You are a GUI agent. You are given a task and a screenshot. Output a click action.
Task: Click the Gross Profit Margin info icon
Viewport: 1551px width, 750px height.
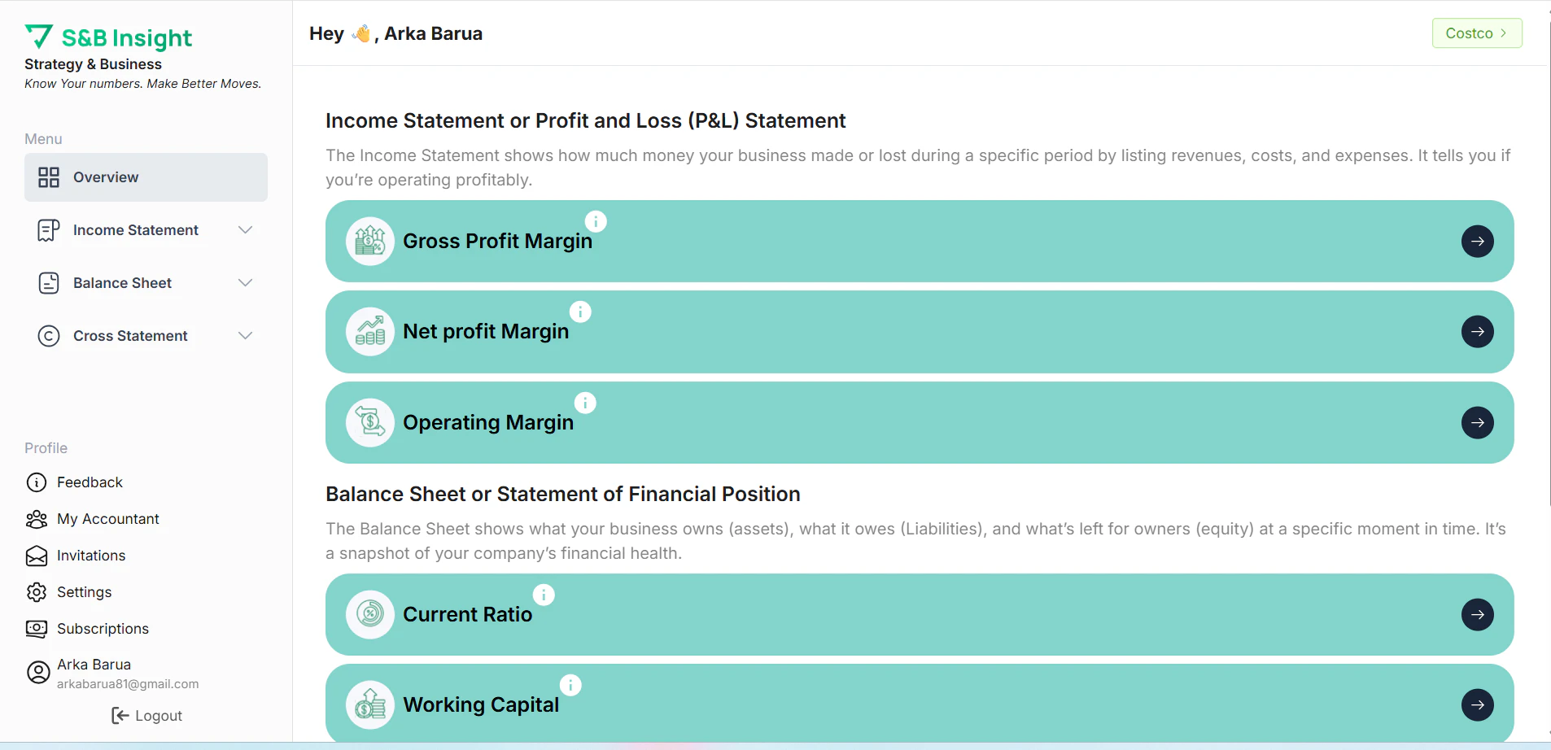click(x=596, y=221)
